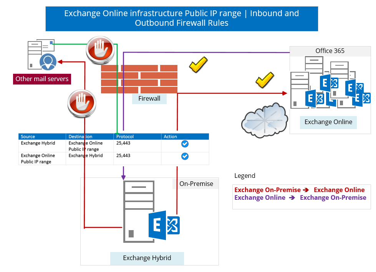Click the yellow checkmark nearest the firewall

point(198,65)
